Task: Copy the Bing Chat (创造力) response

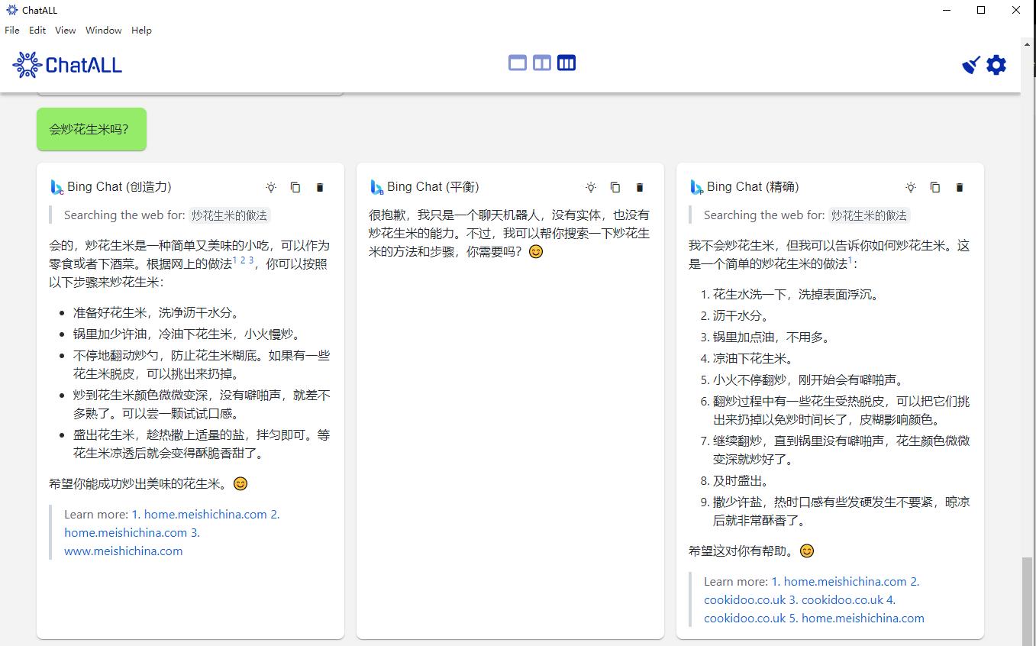Action: 295,187
